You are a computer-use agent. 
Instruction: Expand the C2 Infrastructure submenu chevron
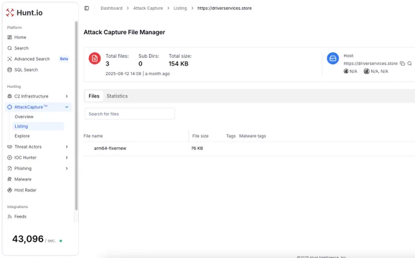(x=67, y=96)
